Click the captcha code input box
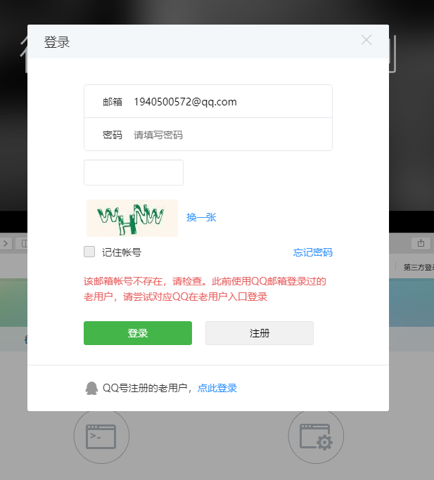 (x=134, y=172)
